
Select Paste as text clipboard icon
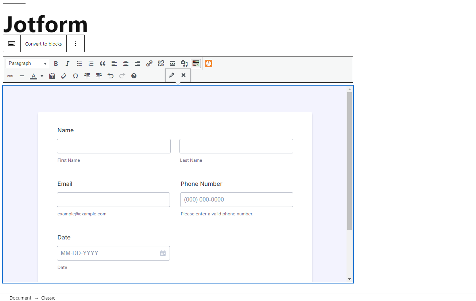point(52,76)
